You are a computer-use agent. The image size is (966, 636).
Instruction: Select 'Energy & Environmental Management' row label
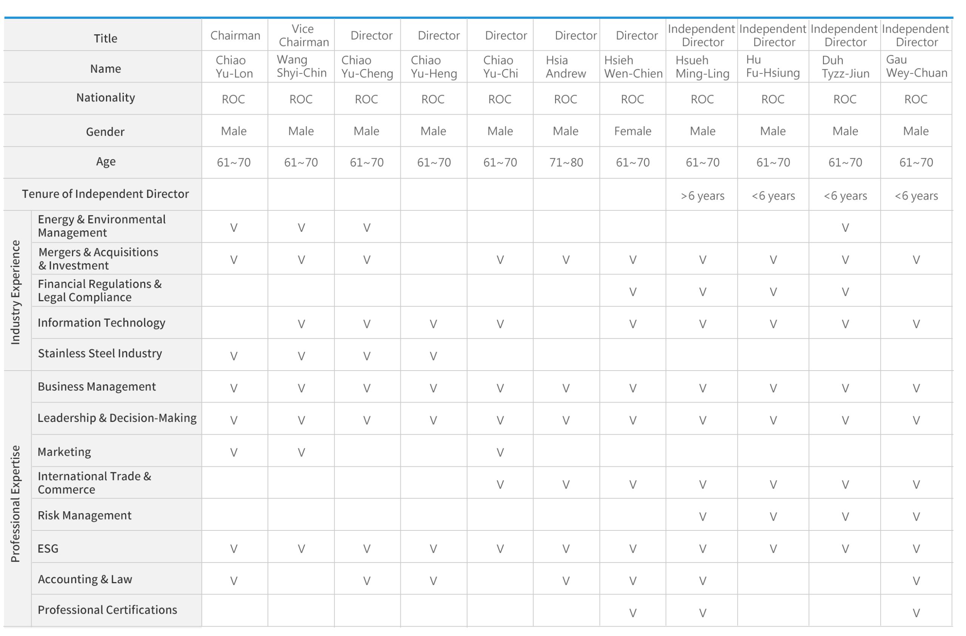click(x=102, y=226)
